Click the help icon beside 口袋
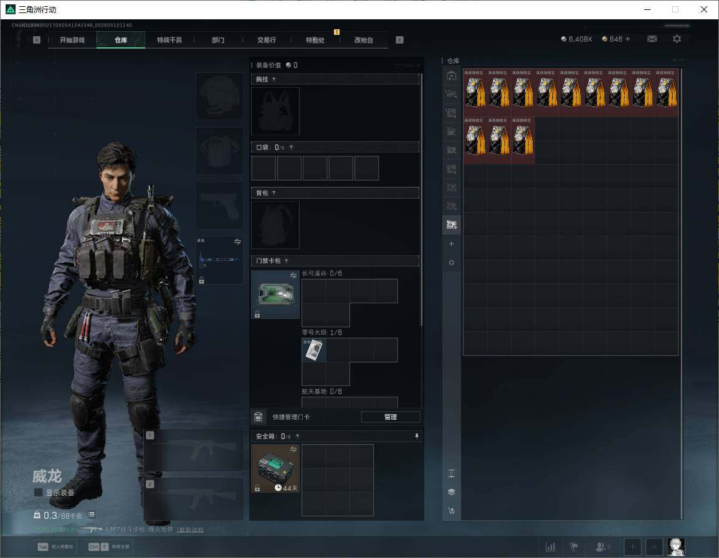Image resolution: width=719 pixels, height=558 pixels. (291, 147)
